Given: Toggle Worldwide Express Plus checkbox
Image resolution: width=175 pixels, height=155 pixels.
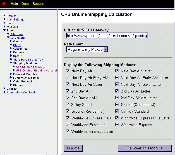Looking at the screenshot, I should pyautogui.click(x=68, y=118).
